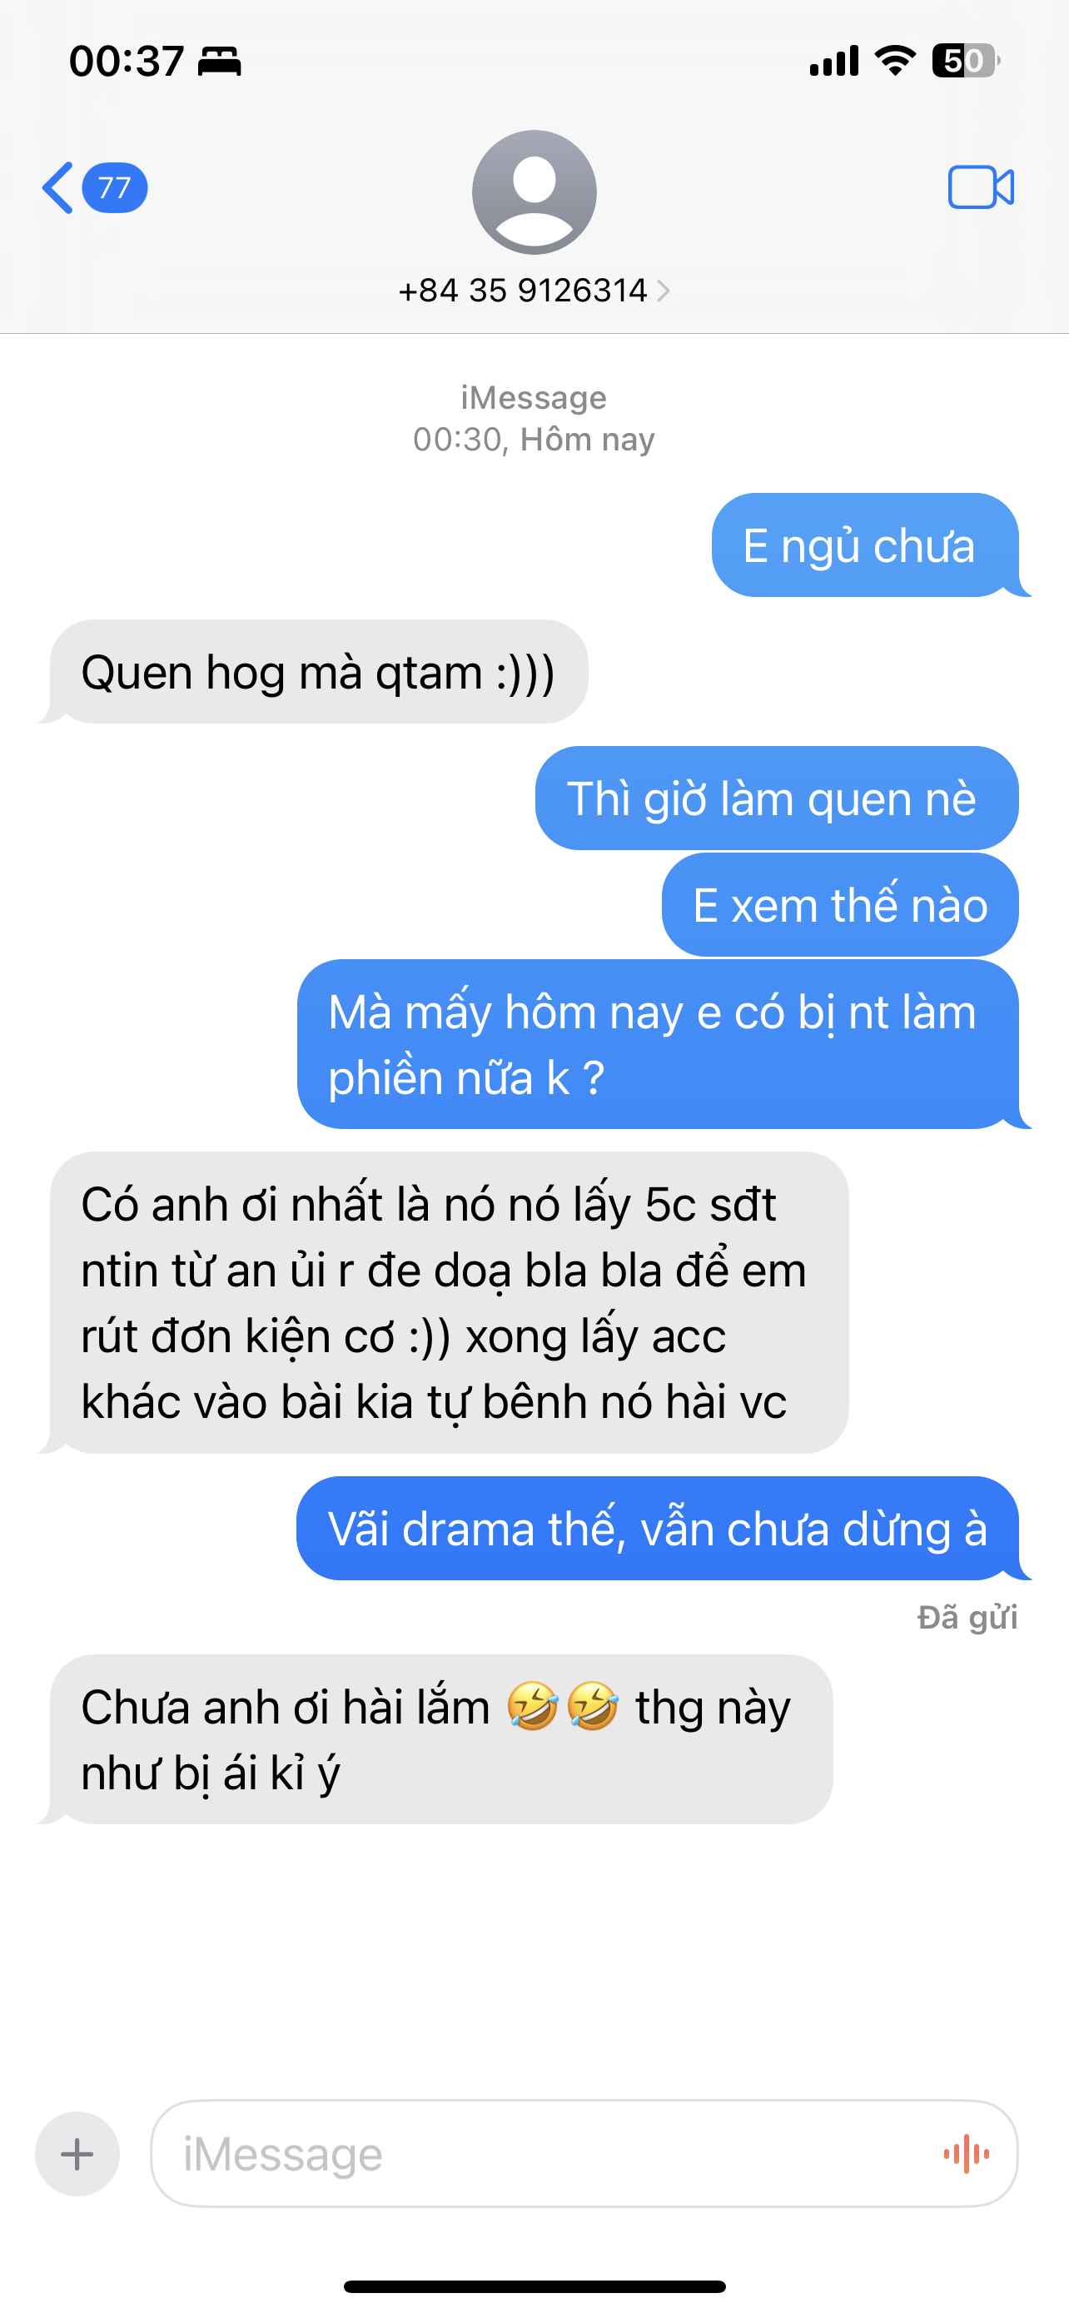
Task: Open contact info for +84 35 9126314
Action: click(524, 291)
